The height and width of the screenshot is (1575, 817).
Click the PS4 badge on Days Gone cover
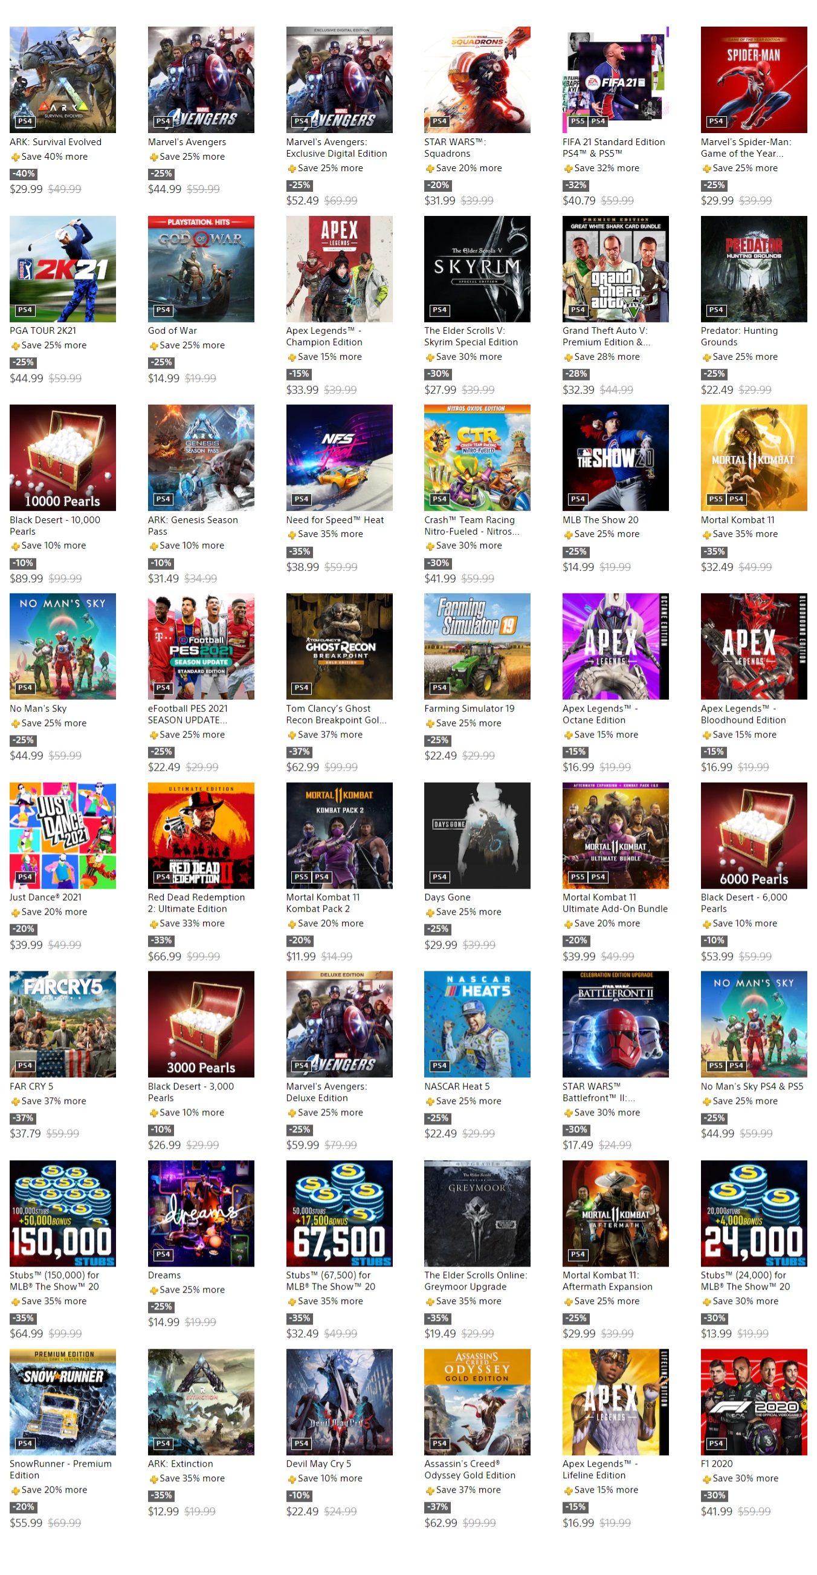tap(439, 877)
